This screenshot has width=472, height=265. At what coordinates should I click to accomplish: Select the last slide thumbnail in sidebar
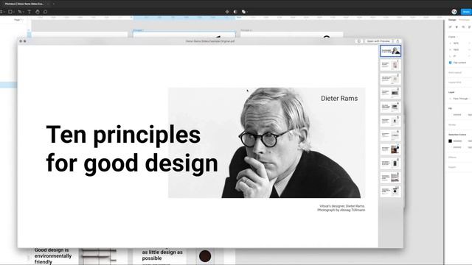click(x=390, y=191)
